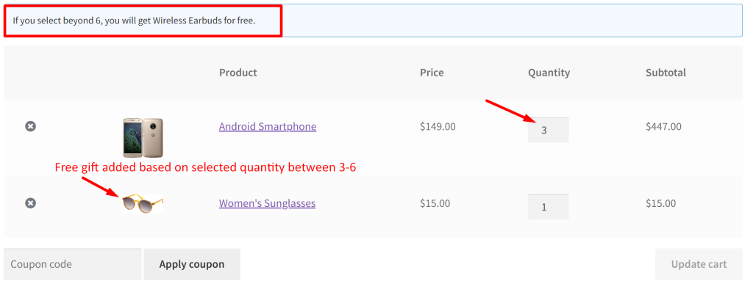Open the Women's Sunglasses product thumbnail
Image resolution: width=753 pixels, height=289 pixels.
click(143, 203)
